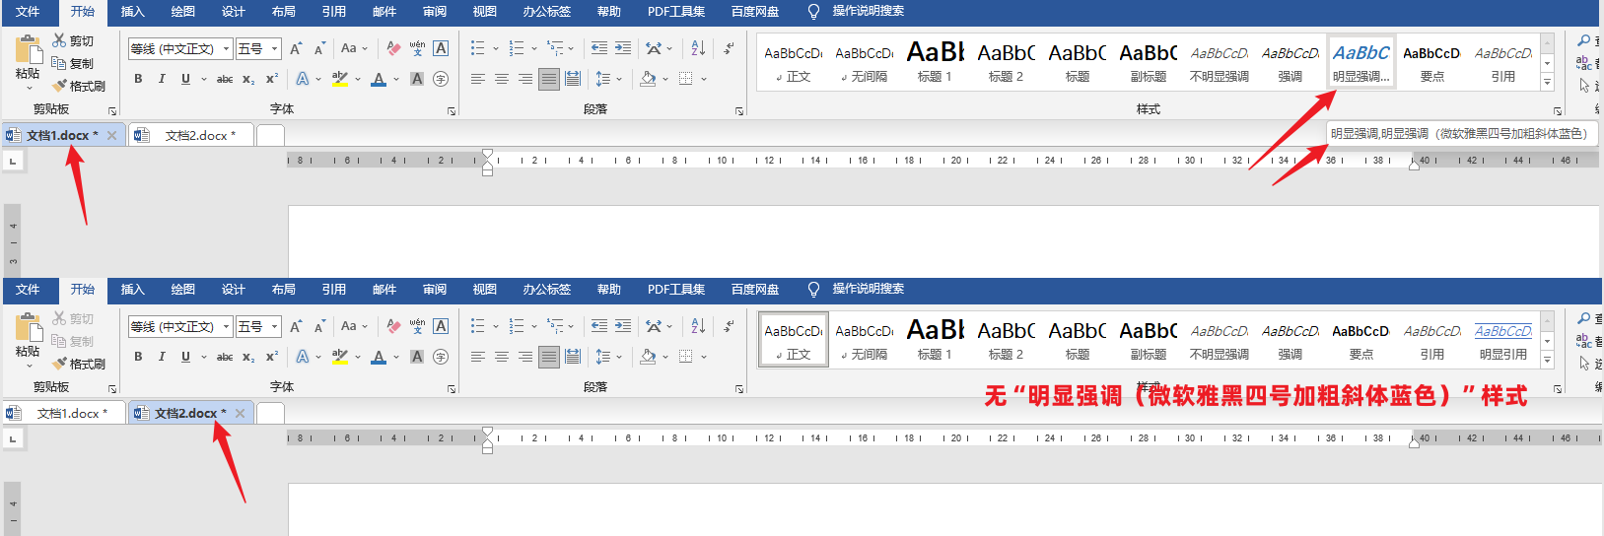Open borders dropdown in upper window
Screen dimensions: 1604x536
click(704, 79)
